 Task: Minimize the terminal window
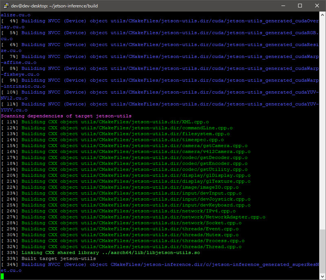[283, 6]
